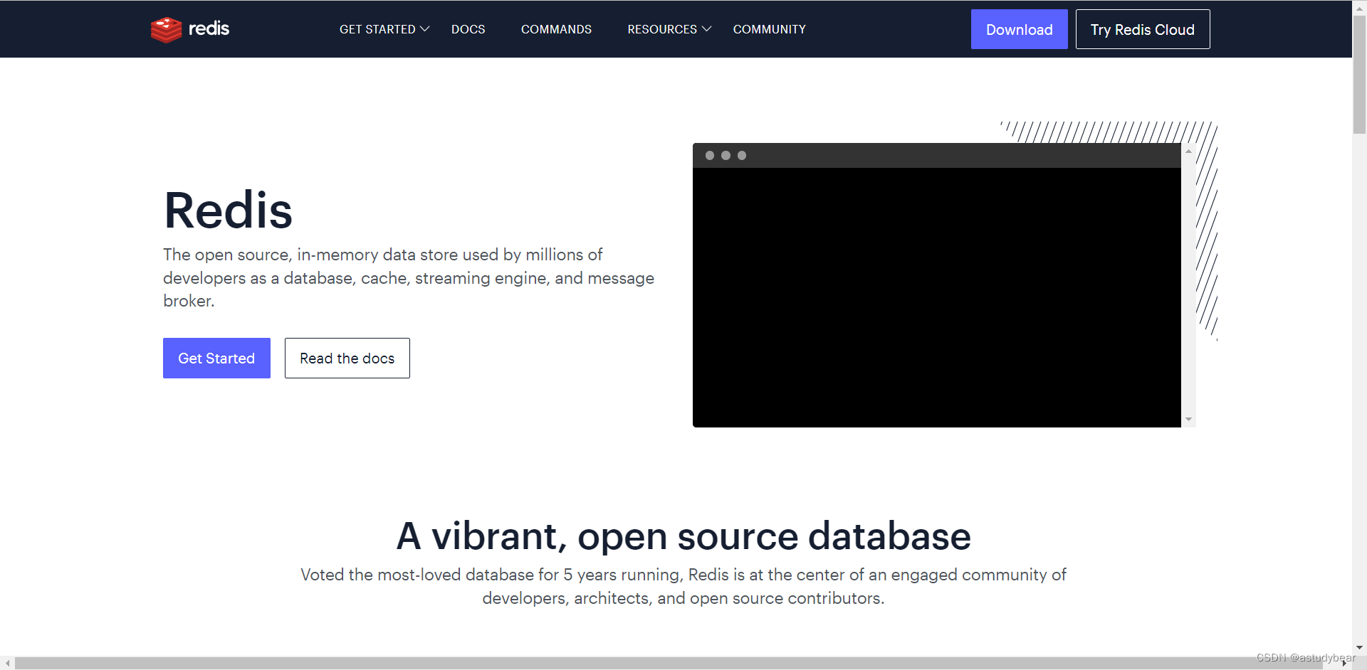Click the page scroll down arrow
This screenshot has width=1367, height=670.
[x=1359, y=648]
